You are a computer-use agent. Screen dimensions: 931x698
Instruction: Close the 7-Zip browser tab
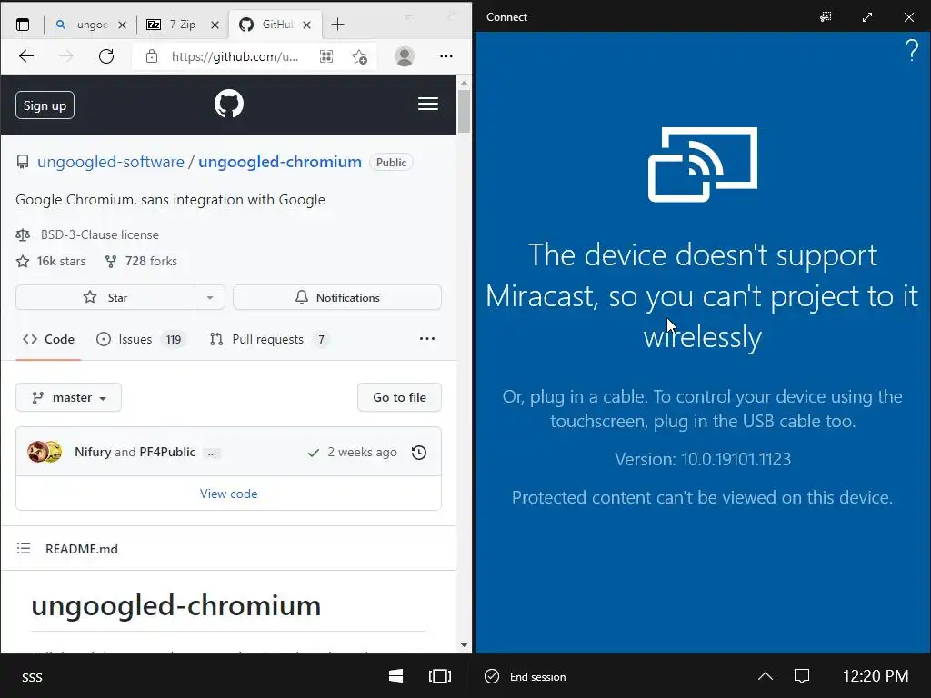[x=215, y=25]
